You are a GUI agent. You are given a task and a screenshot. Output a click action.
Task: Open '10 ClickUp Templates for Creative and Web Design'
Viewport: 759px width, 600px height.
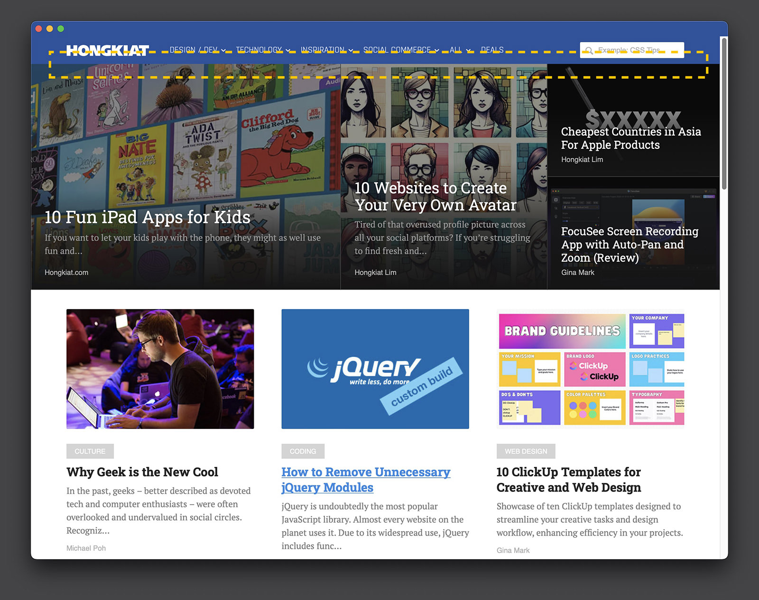(569, 480)
